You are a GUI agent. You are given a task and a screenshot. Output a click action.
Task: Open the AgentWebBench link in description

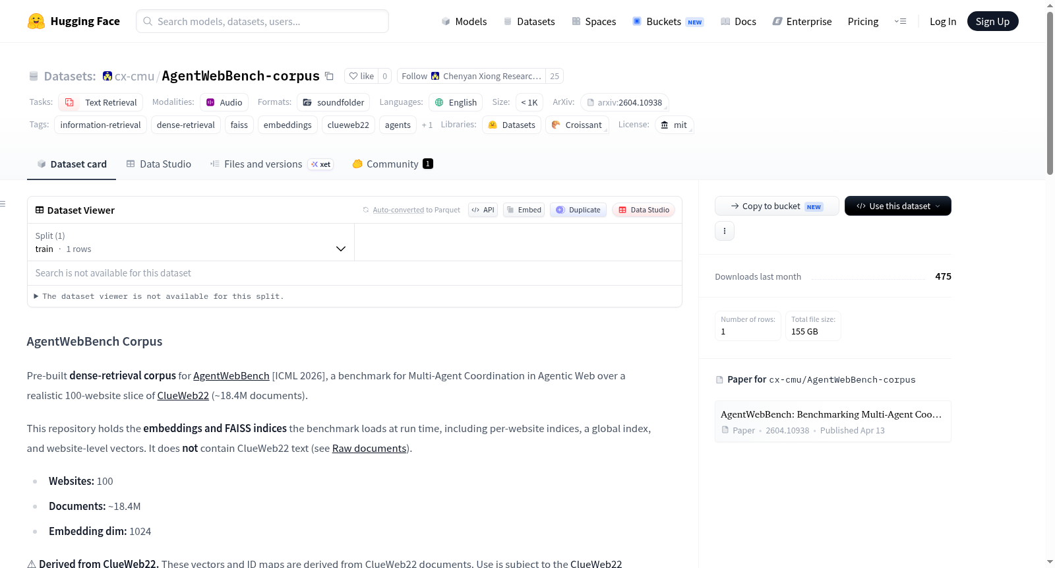[231, 375]
